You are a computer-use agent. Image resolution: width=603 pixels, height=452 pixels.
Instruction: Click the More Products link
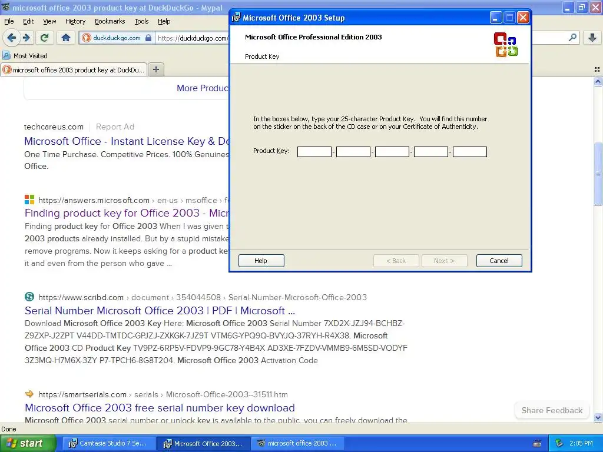pyautogui.click(x=203, y=88)
